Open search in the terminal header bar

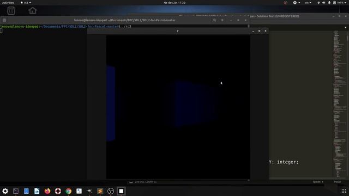214,20
